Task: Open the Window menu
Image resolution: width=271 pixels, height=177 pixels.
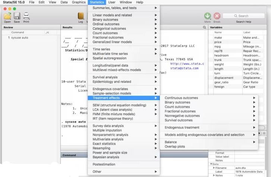Action: [x=126, y=2]
